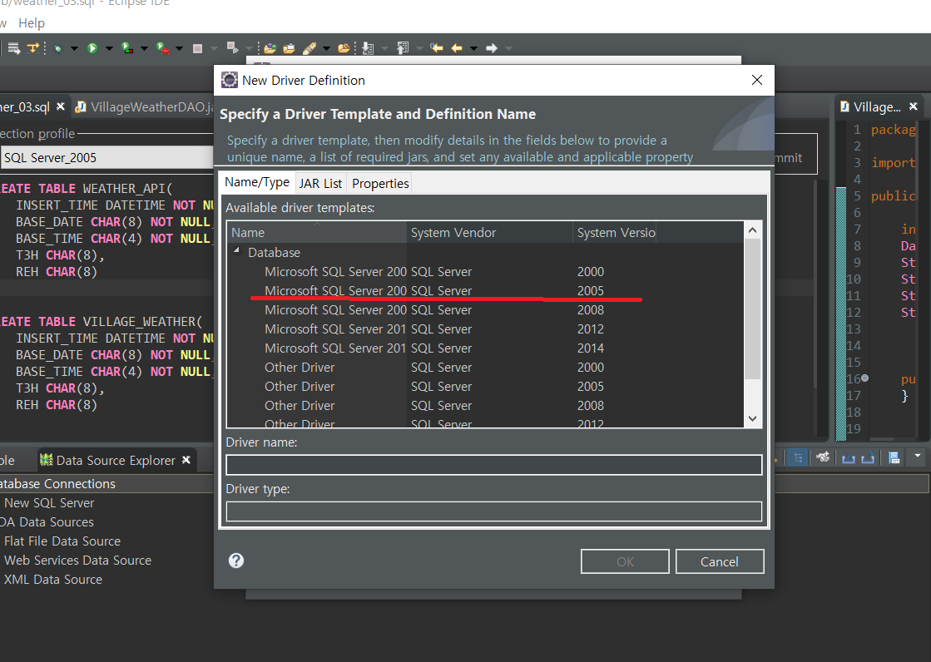Click the template list scrollbar up arrow

click(x=752, y=230)
